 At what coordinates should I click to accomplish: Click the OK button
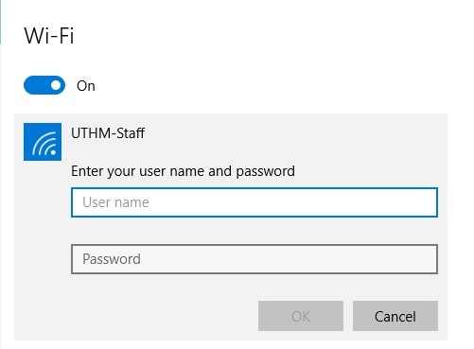(x=301, y=316)
